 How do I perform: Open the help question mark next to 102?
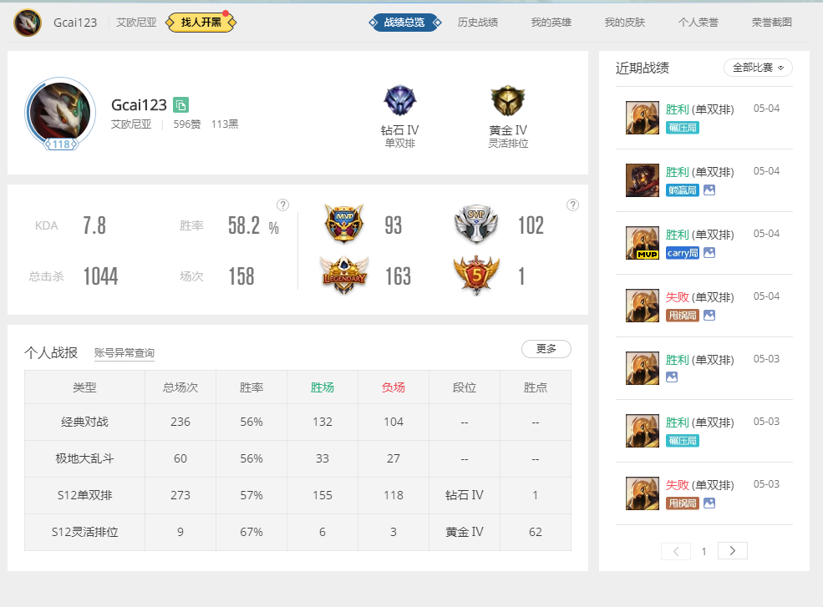(572, 205)
